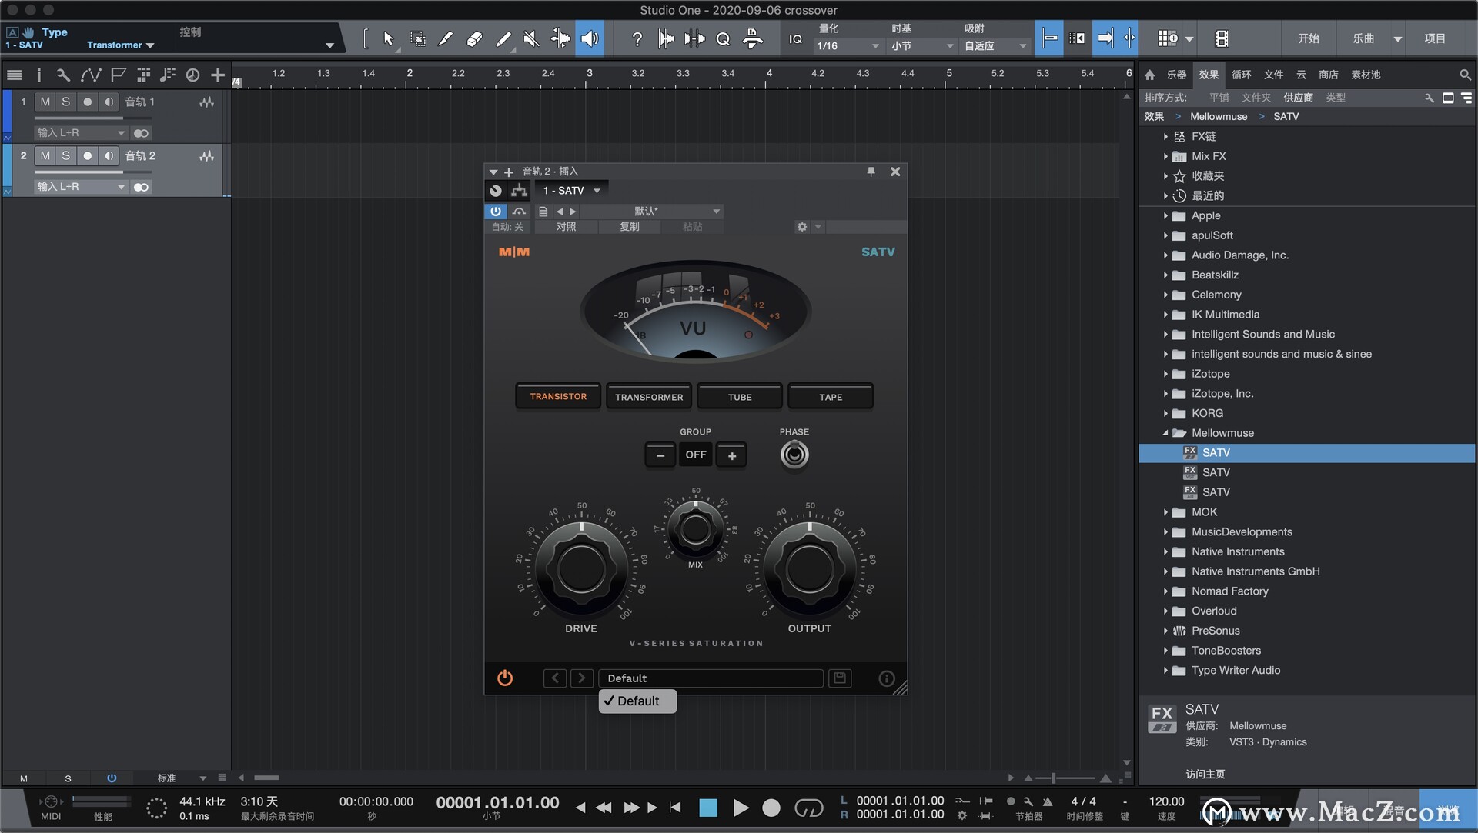Screen dimensions: 1478x833
Task: Show automation curve icon above tracks
Action: point(90,75)
